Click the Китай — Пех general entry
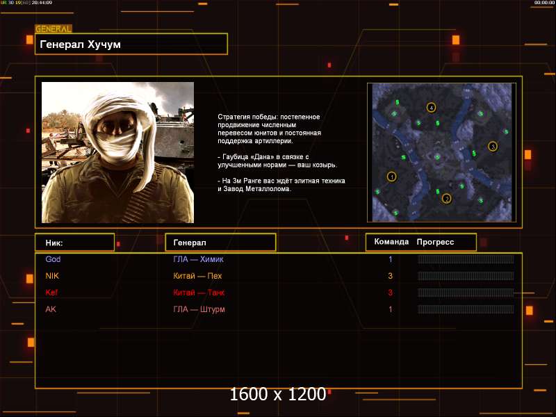Image resolution: width=556 pixels, height=417 pixels. point(198,276)
